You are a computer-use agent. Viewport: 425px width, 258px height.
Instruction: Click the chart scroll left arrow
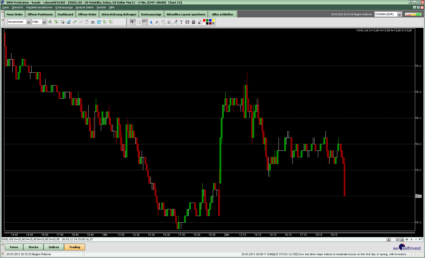[389, 240]
